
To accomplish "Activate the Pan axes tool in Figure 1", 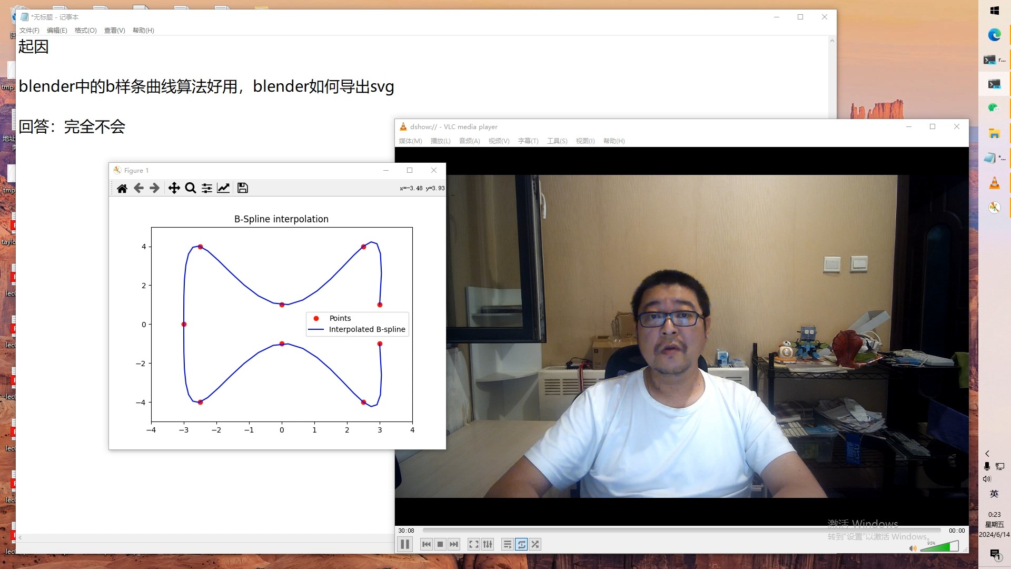I will click(174, 188).
